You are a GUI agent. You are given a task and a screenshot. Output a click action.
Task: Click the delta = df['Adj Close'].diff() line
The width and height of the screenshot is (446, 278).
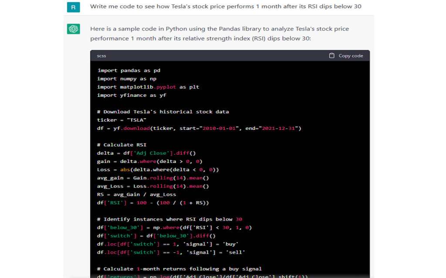point(146,153)
